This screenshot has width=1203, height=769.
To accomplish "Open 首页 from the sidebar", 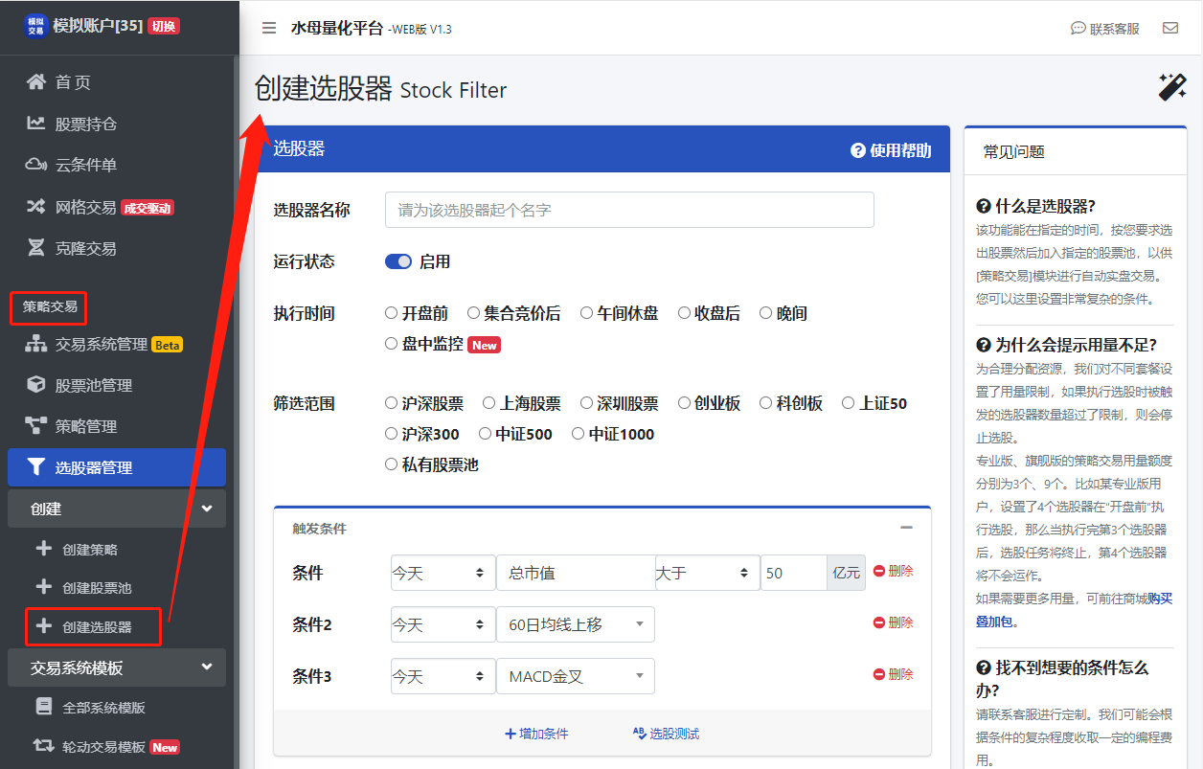I will [x=72, y=82].
